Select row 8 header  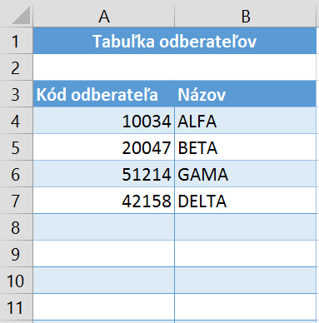click(x=16, y=227)
